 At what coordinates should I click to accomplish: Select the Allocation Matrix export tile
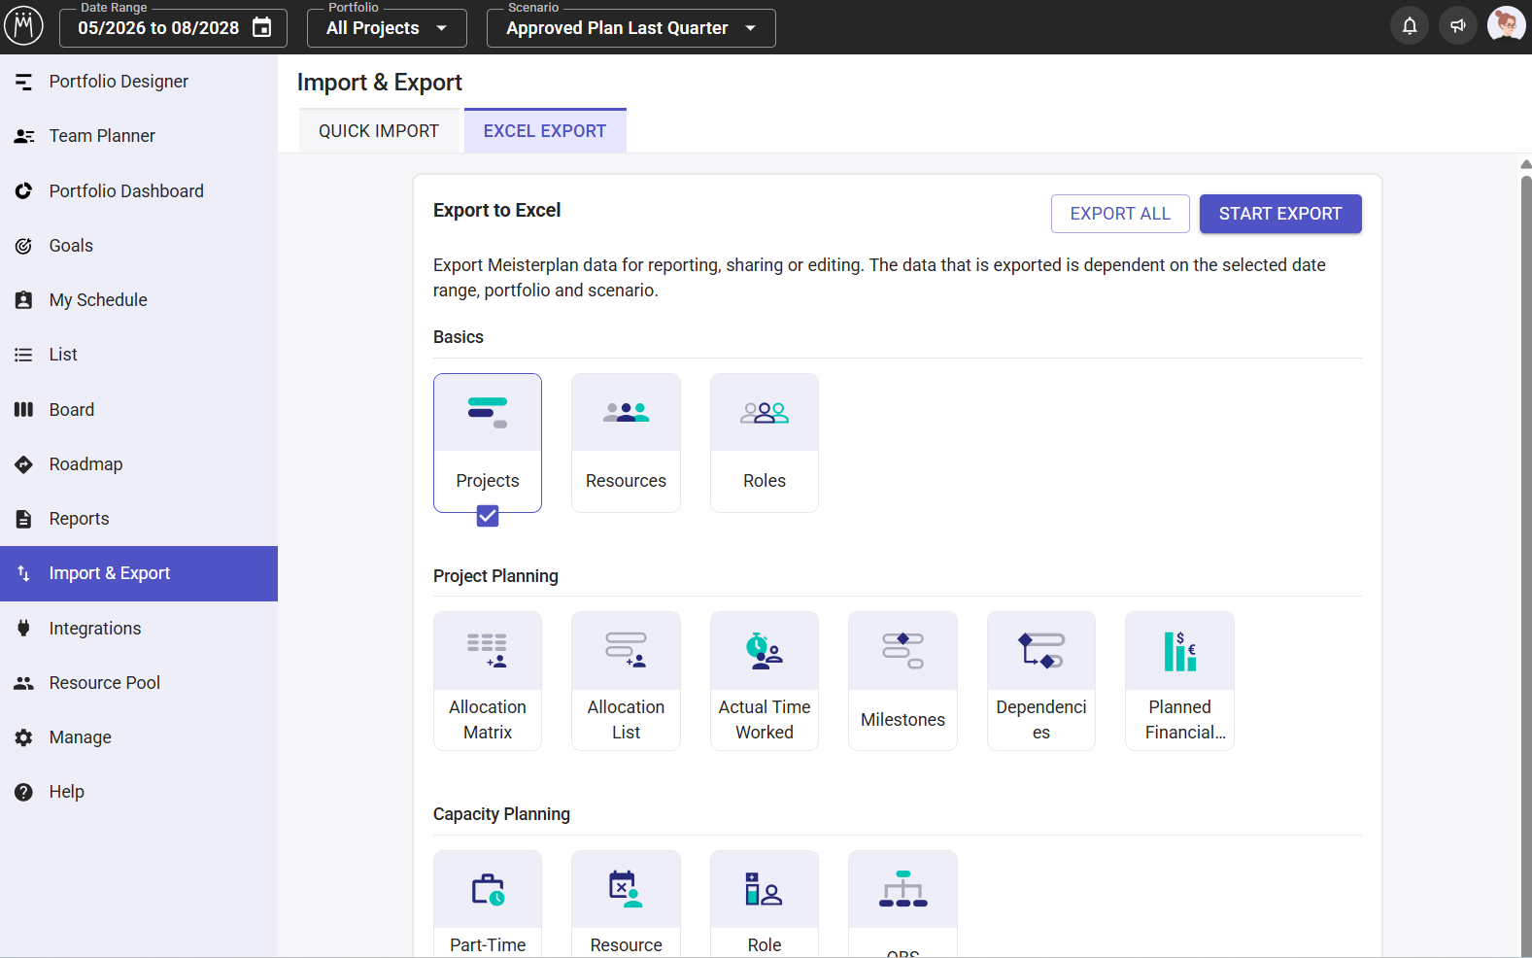click(x=488, y=681)
